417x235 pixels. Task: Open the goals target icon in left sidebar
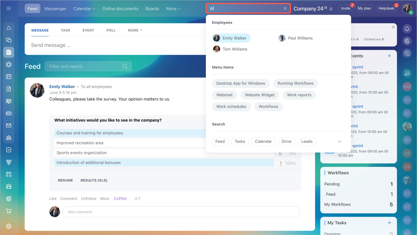9,199
